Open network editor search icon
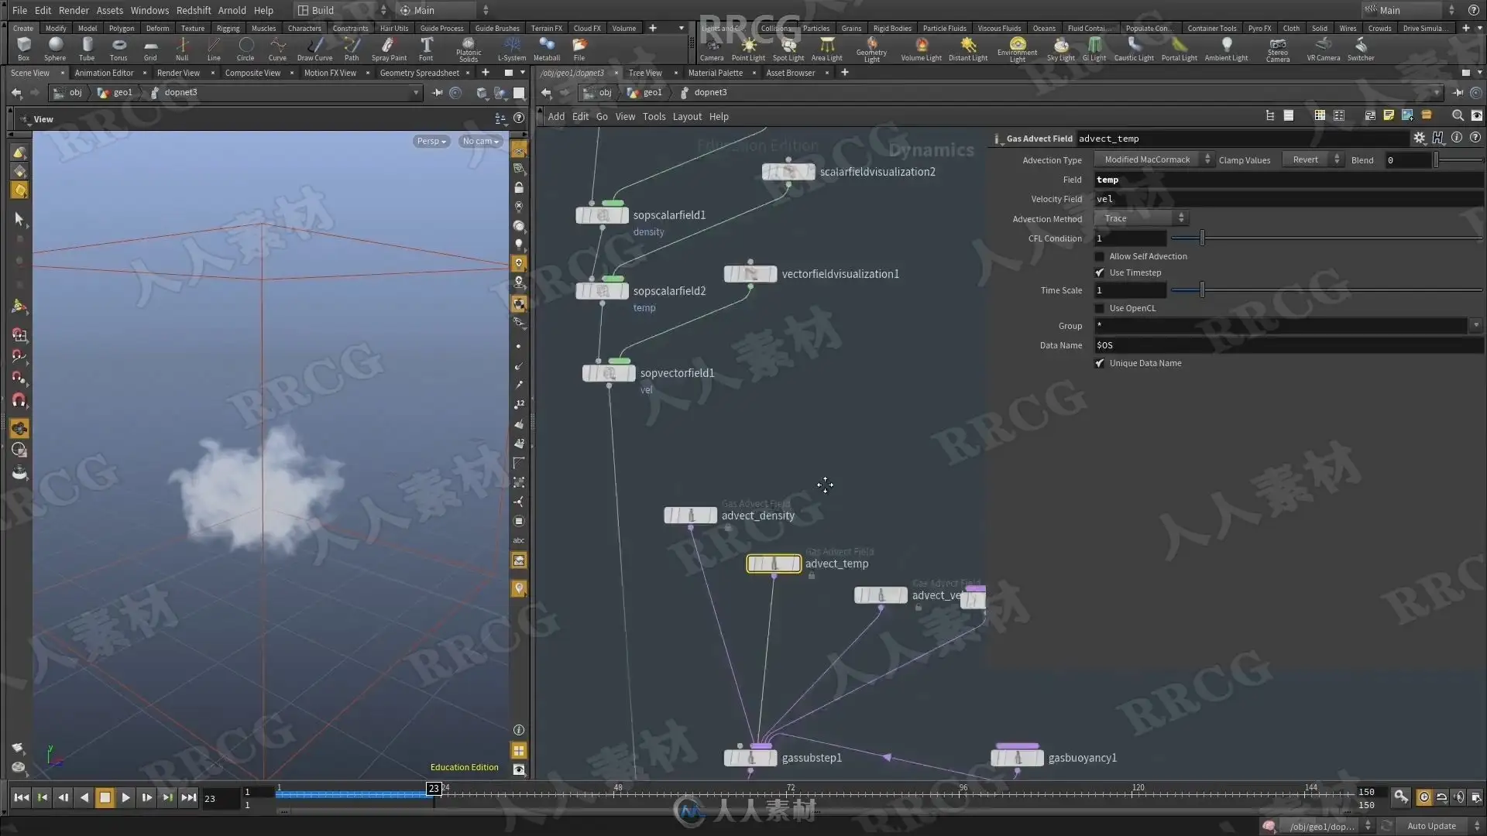 1458,115
